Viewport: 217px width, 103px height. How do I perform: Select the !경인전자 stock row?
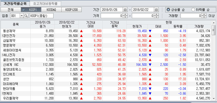point(106,36)
